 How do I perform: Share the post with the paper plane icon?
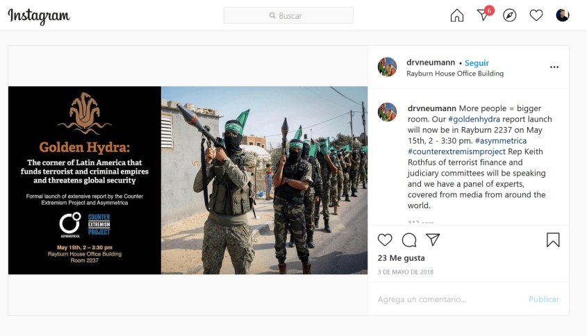coord(433,240)
